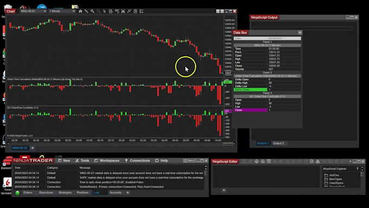Click the chart horizontal scrollbar right arrow

pyautogui.click(x=234, y=144)
